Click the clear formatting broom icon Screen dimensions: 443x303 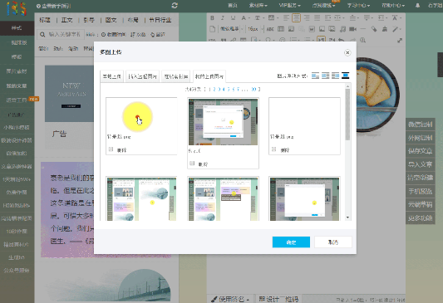point(384,29)
